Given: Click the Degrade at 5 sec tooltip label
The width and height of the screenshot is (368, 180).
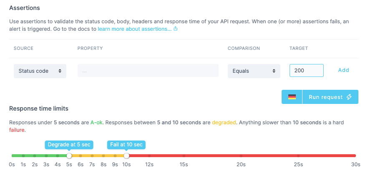Looking at the screenshot, I should pos(69,145).
